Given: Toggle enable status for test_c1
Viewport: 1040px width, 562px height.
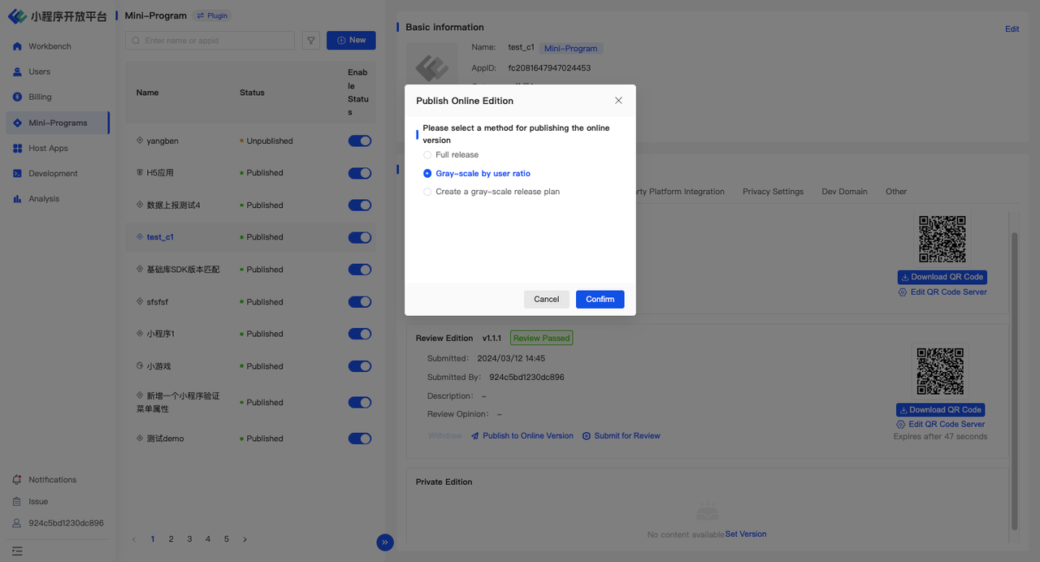Looking at the screenshot, I should (360, 237).
